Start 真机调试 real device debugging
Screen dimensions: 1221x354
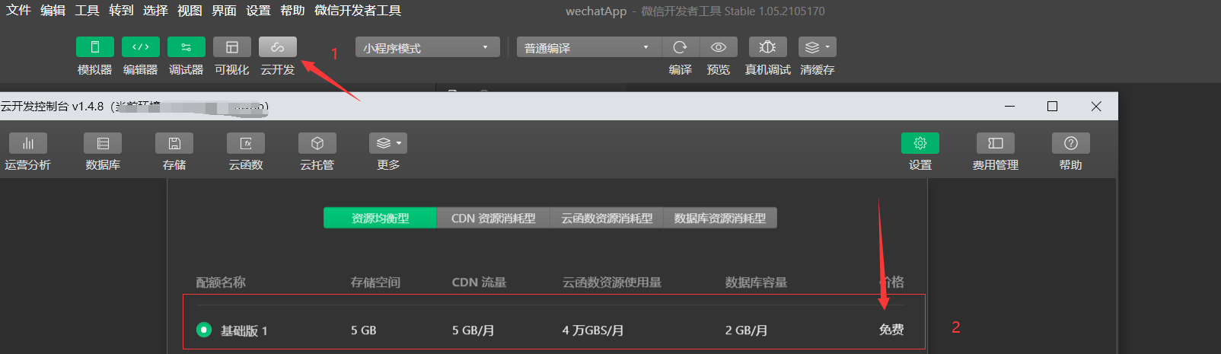point(768,47)
